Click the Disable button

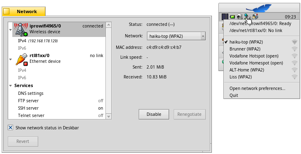154,114
